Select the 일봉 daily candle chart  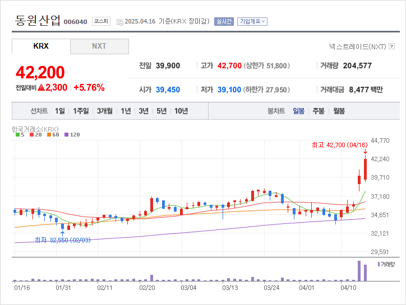298,111
